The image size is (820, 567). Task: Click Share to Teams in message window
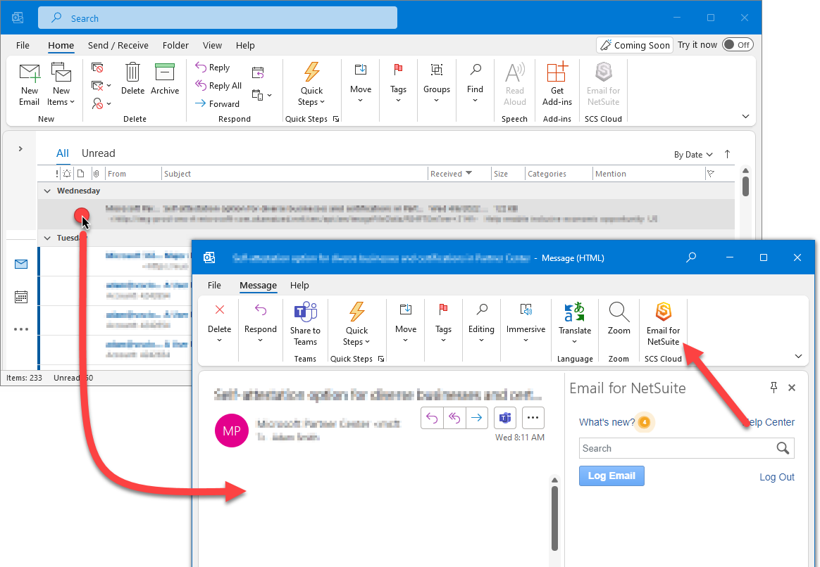pos(306,324)
